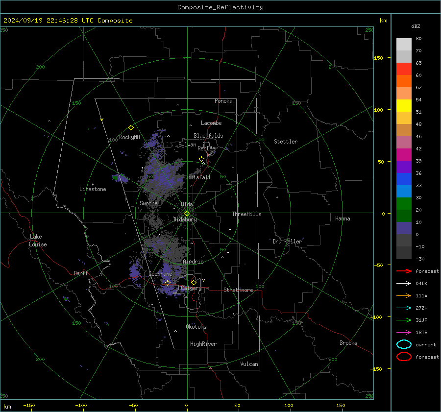The height and width of the screenshot is (412, 441).
Task: Click the yellow diamond marker below RedDeer
Action: coord(201,159)
